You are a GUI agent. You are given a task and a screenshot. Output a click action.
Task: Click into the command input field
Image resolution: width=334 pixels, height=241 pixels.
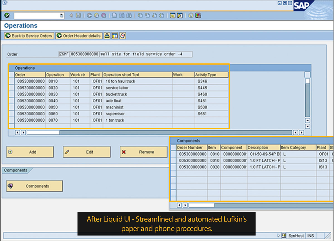[x=37, y=16]
